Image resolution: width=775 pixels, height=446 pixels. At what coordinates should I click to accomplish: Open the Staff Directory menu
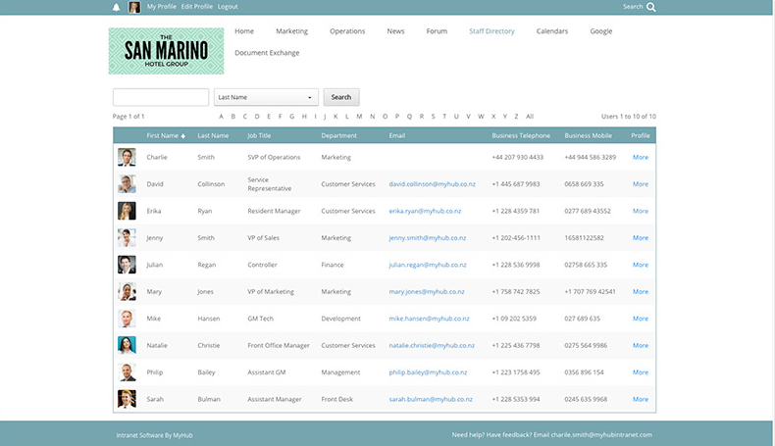[x=491, y=31]
